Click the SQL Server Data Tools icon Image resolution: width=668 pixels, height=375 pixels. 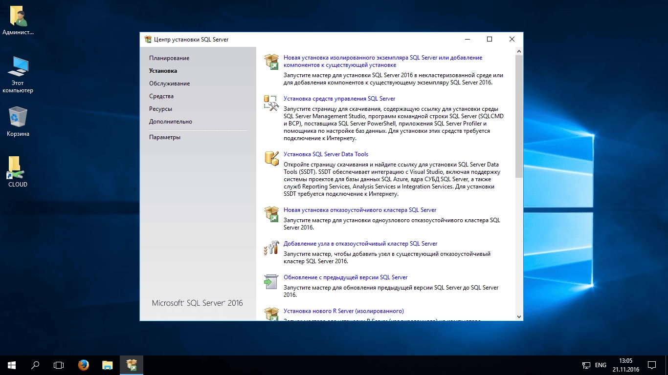[x=271, y=159]
